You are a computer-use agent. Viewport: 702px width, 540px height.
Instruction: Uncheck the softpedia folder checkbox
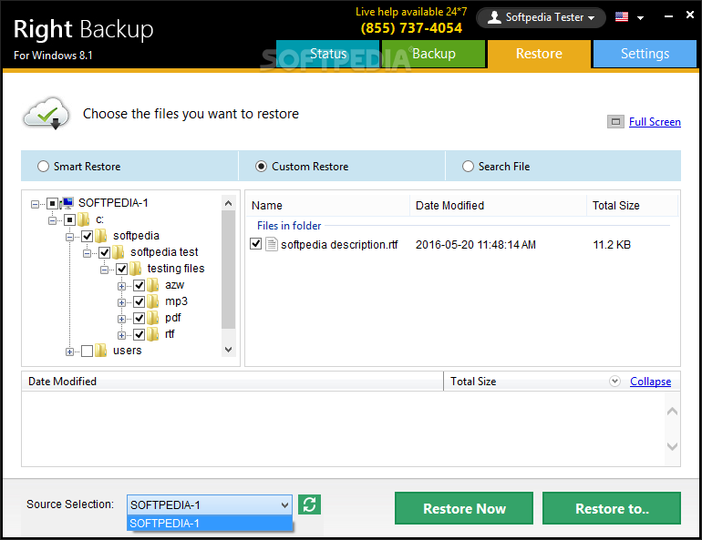tap(87, 236)
